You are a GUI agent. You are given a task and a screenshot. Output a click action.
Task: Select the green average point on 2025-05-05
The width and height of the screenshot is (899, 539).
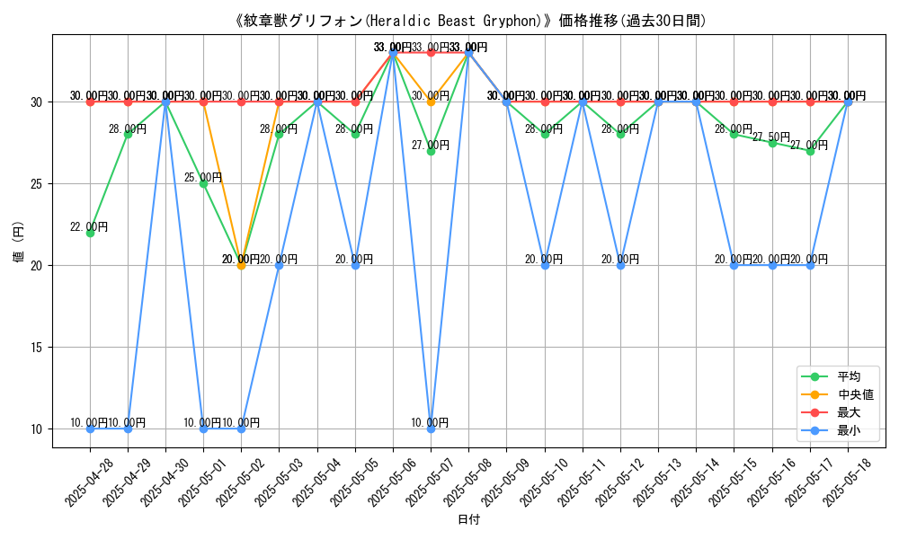[355, 135]
